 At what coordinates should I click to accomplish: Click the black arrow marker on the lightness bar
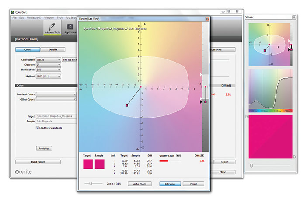click(x=201, y=102)
